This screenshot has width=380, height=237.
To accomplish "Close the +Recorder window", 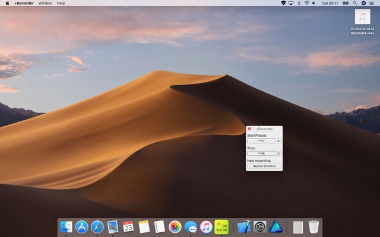I will (249, 129).
